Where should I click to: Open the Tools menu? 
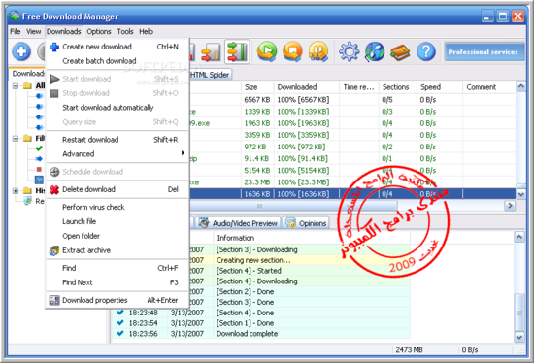[125, 32]
